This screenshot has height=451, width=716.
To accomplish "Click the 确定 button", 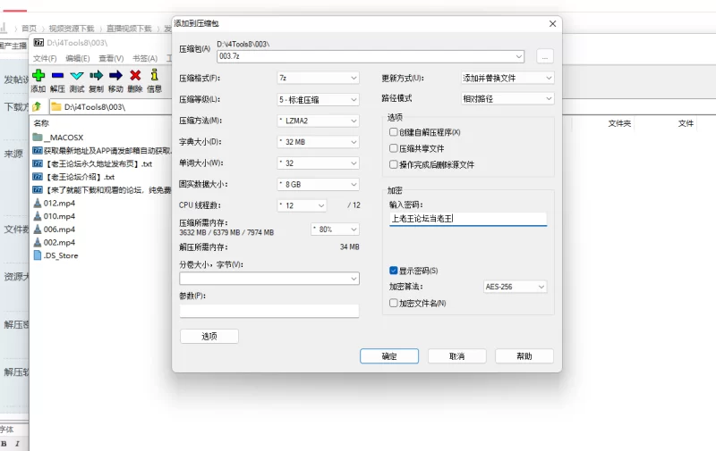I will point(389,356).
